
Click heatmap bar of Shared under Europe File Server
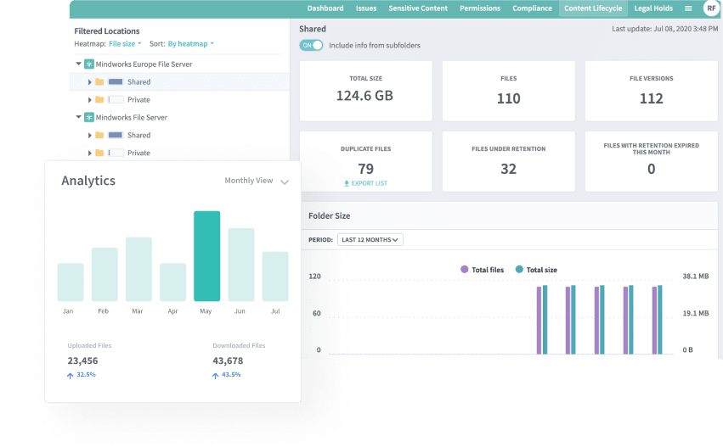pos(116,82)
